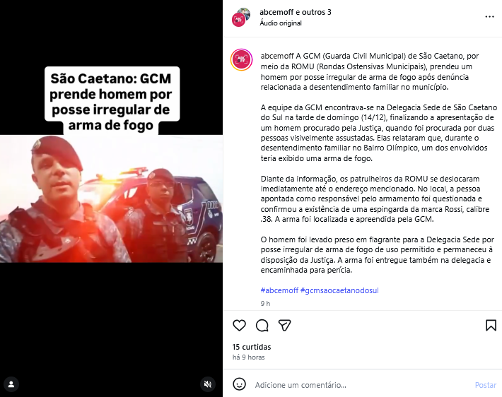Open emoji picker smiley icon
This screenshot has height=397, width=502.
click(239, 384)
